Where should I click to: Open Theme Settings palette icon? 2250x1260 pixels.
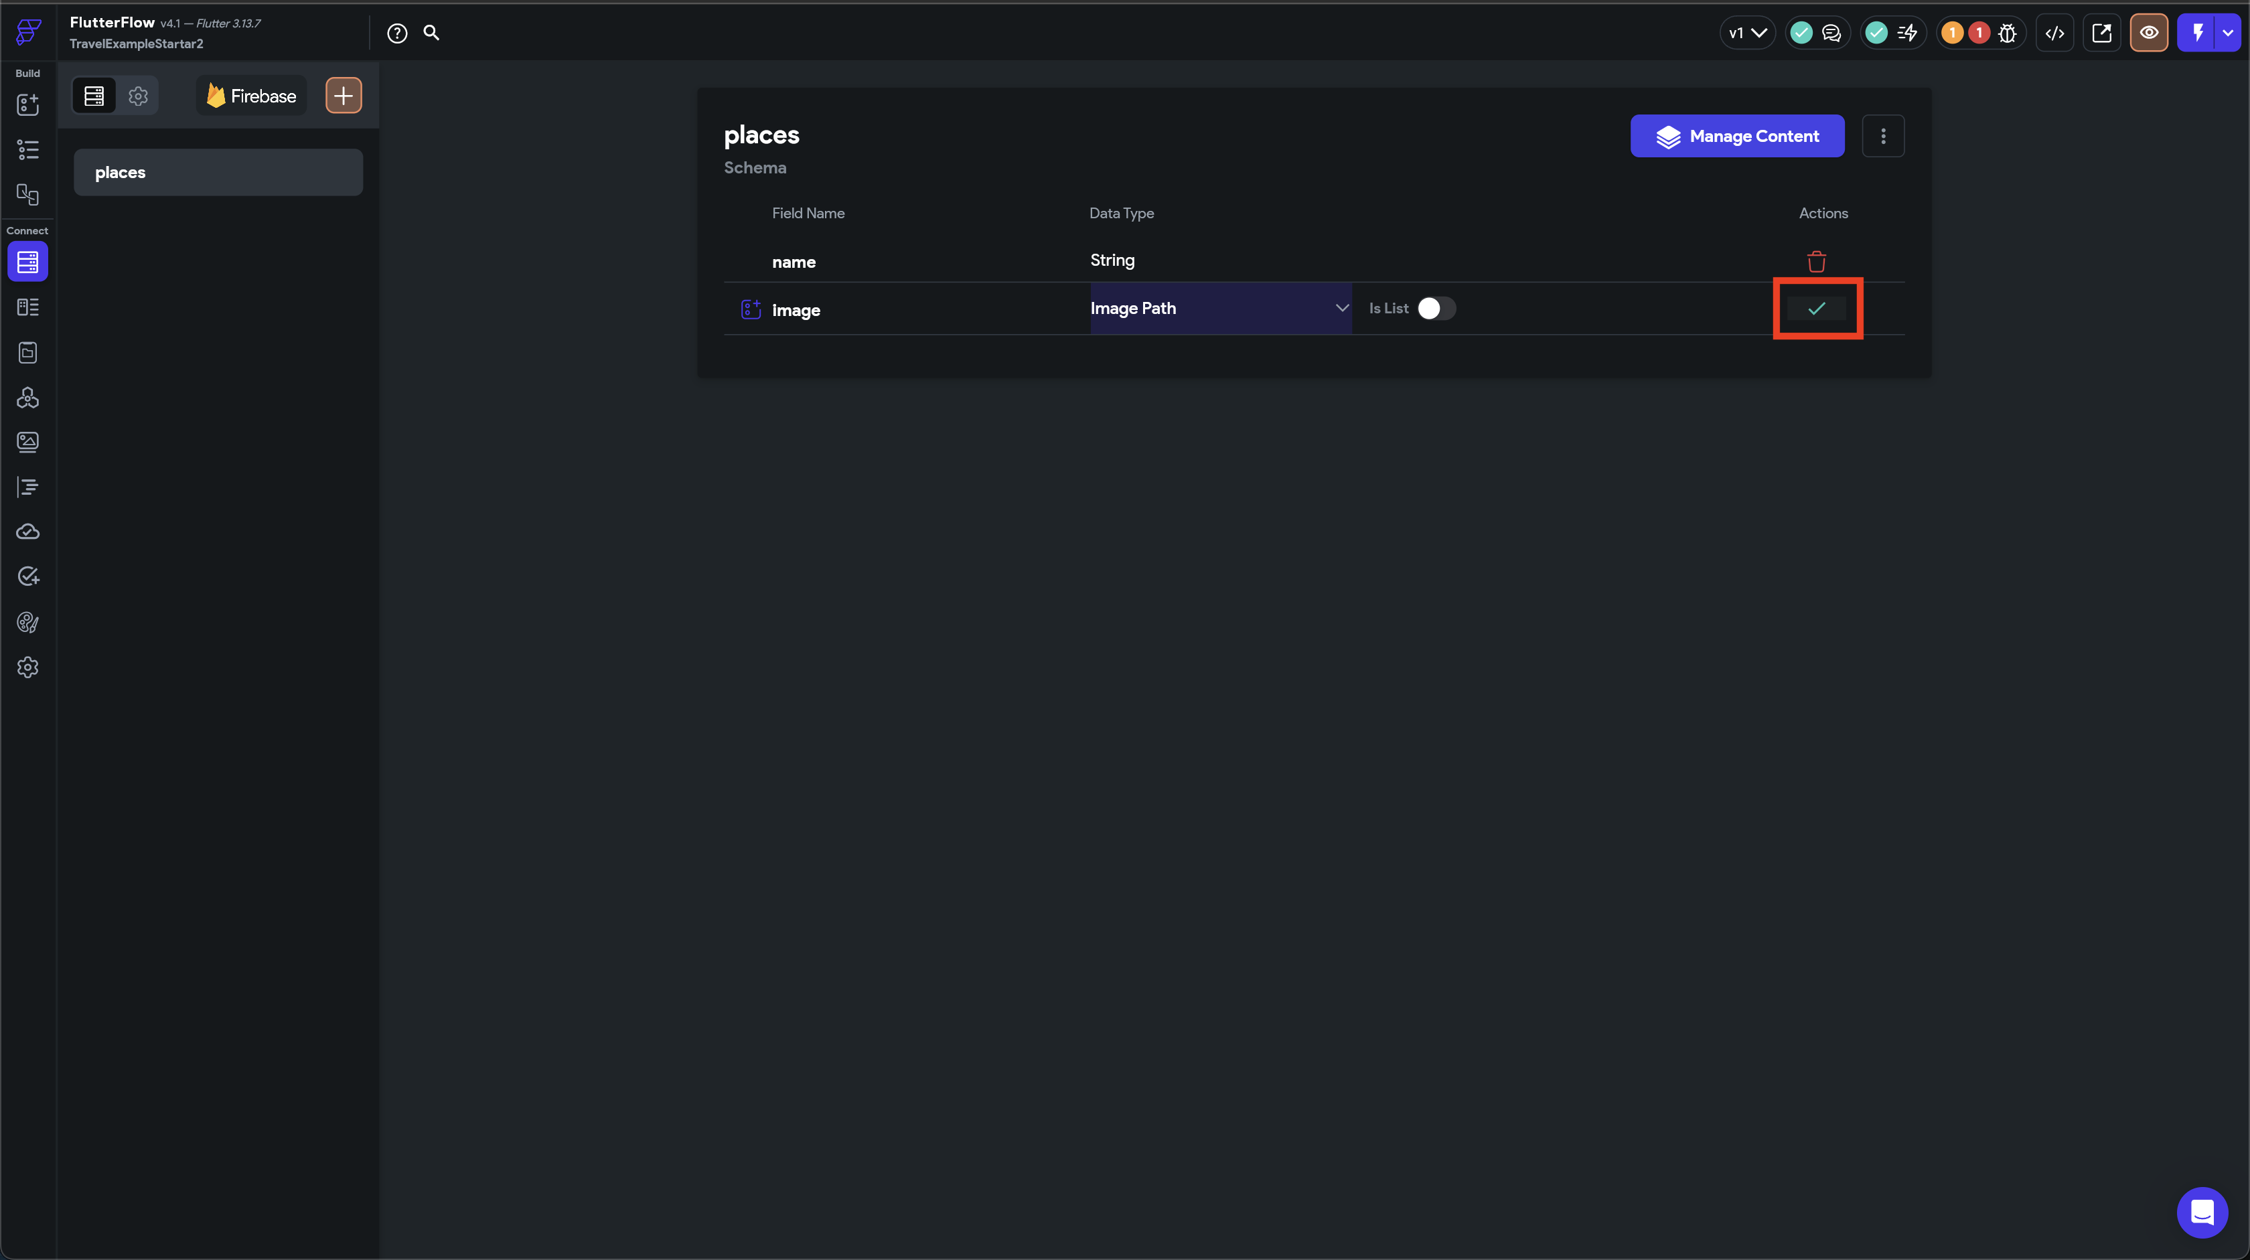28,622
